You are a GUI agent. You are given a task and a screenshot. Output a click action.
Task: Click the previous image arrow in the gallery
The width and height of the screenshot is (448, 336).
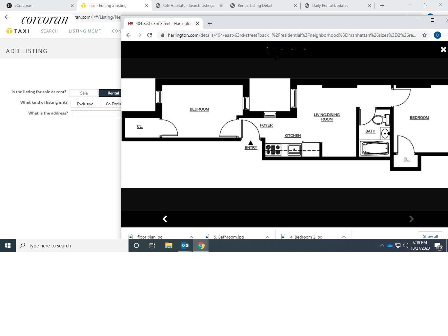click(x=165, y=219)
